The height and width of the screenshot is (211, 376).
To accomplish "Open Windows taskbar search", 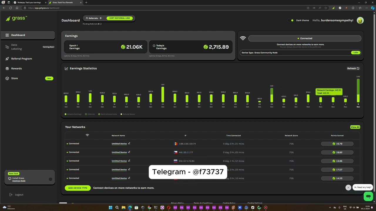I will 117,207.
